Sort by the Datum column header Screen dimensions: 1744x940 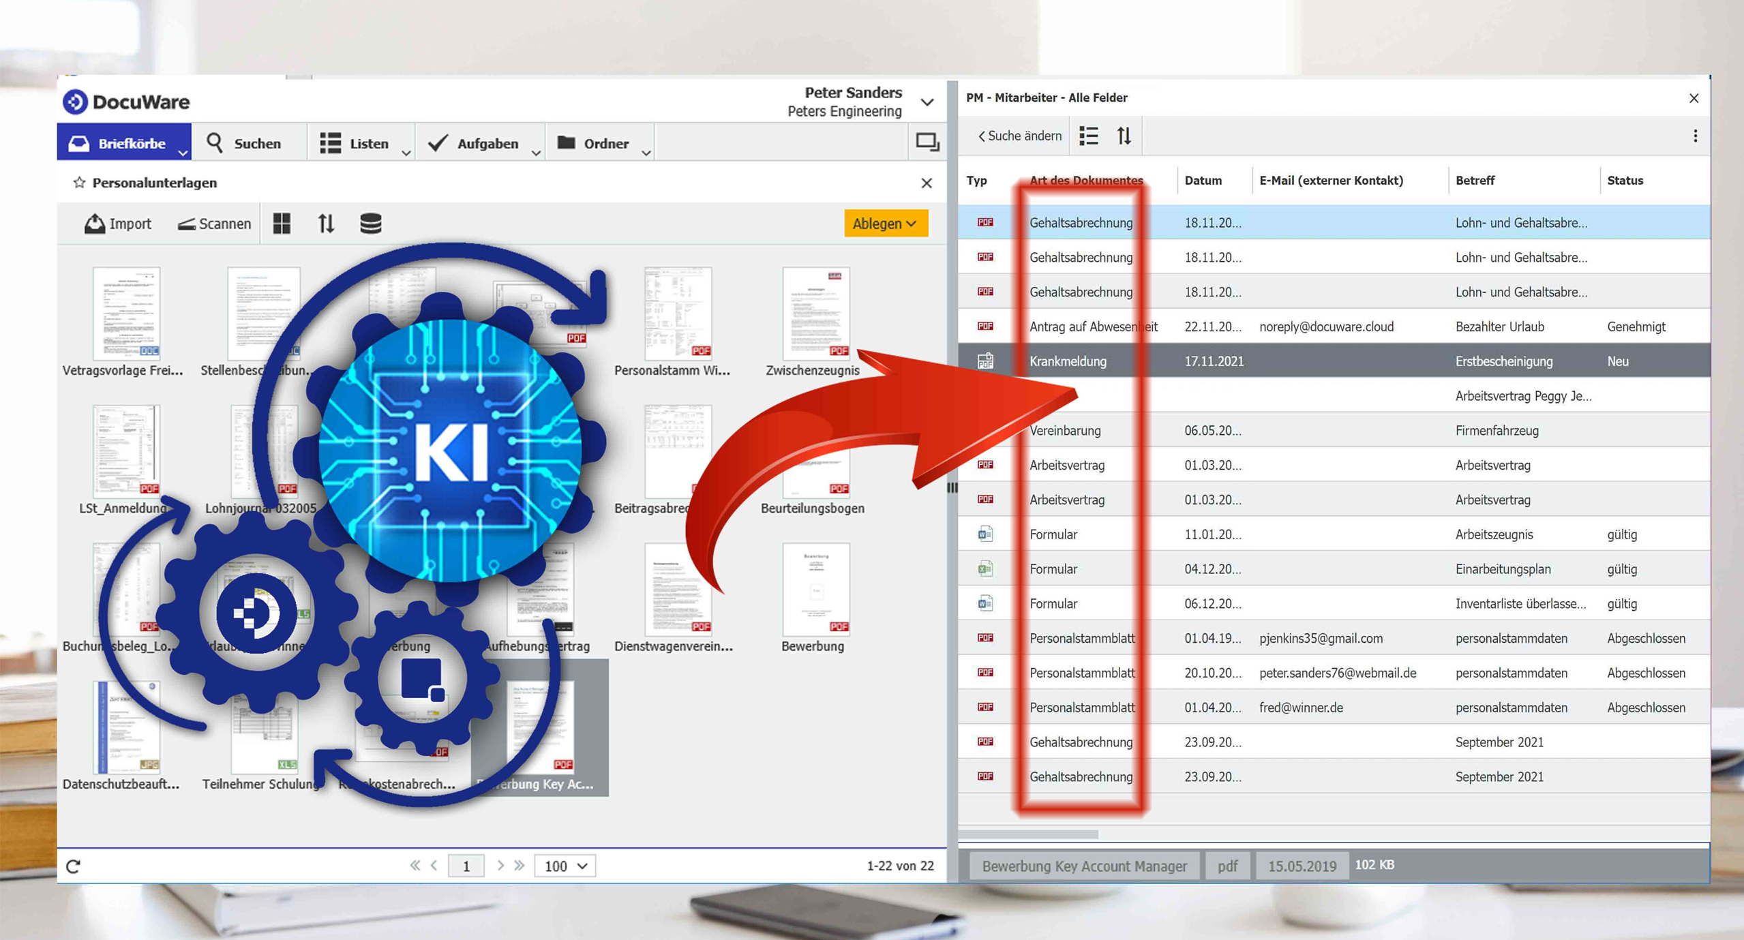1203,181
